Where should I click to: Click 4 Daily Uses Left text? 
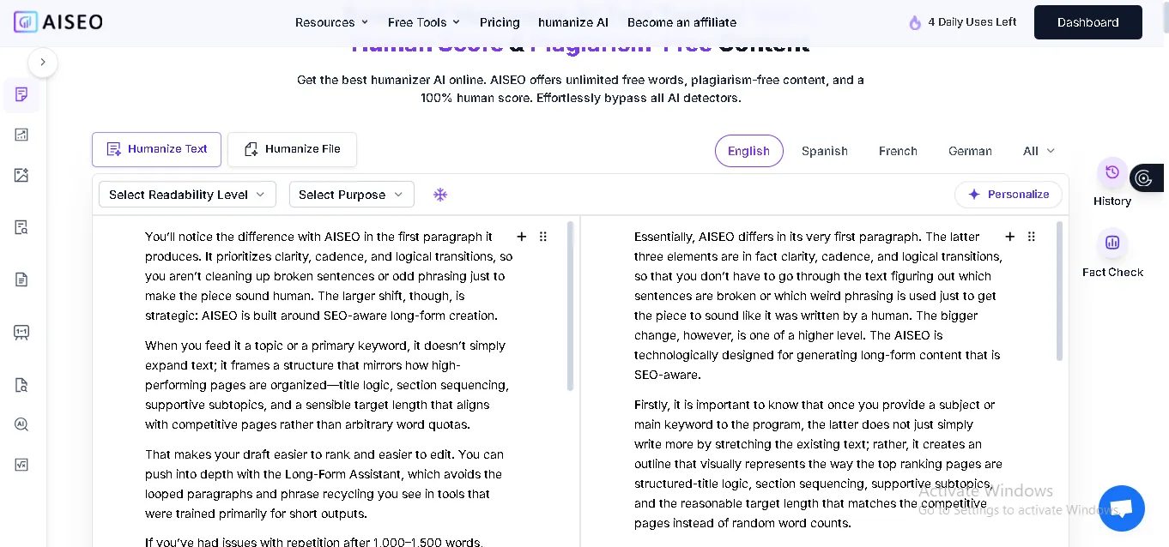[972, 22]
